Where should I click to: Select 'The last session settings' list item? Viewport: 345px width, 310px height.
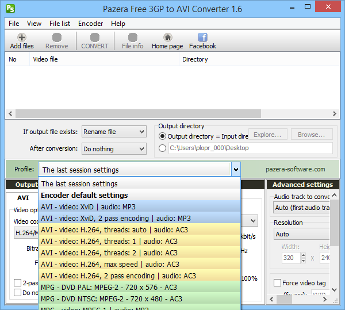[x=140, y=183]
